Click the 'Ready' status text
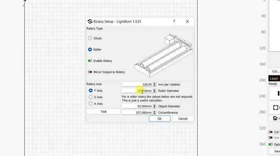This screenshot has width=280, height=156. pyautogui.click(x=273, y=84)
